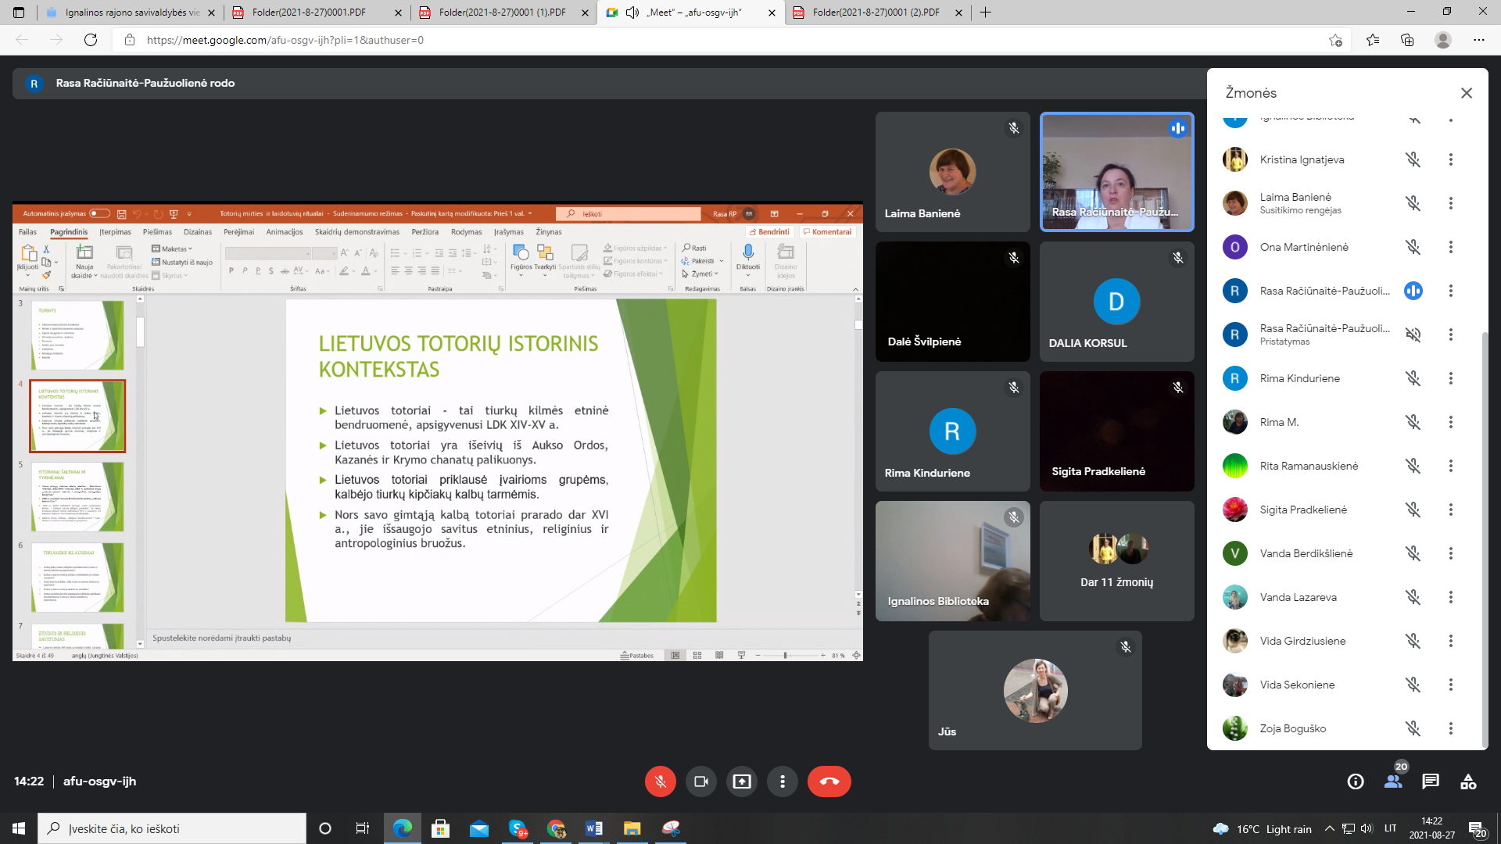The image size is (1501, 844).
Task: Click the browser address bar URL
Action: point(285,40)
